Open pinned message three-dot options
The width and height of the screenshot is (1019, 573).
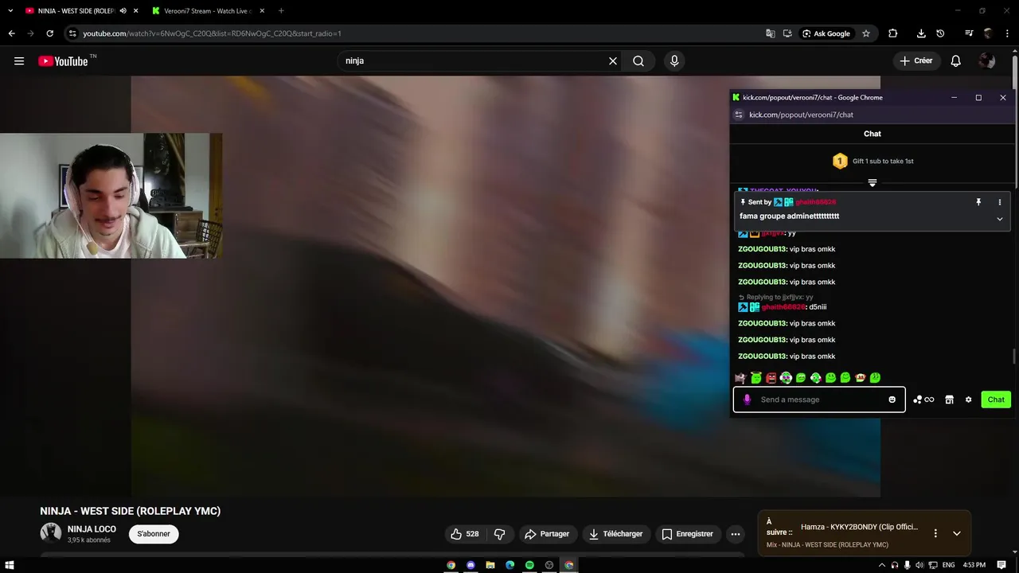point(1000,202)
